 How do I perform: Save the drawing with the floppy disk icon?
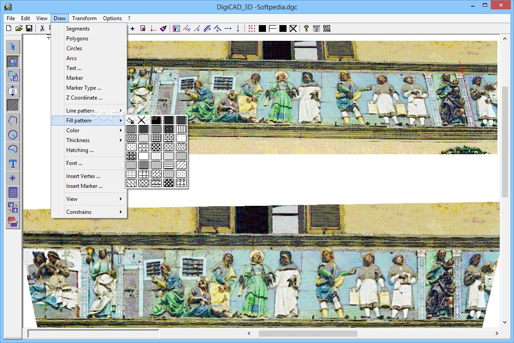(x=29, y=29)
